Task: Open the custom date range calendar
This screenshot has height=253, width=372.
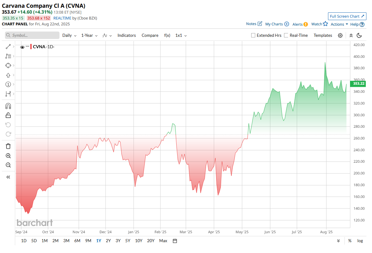Action: [x=175, y=241]
